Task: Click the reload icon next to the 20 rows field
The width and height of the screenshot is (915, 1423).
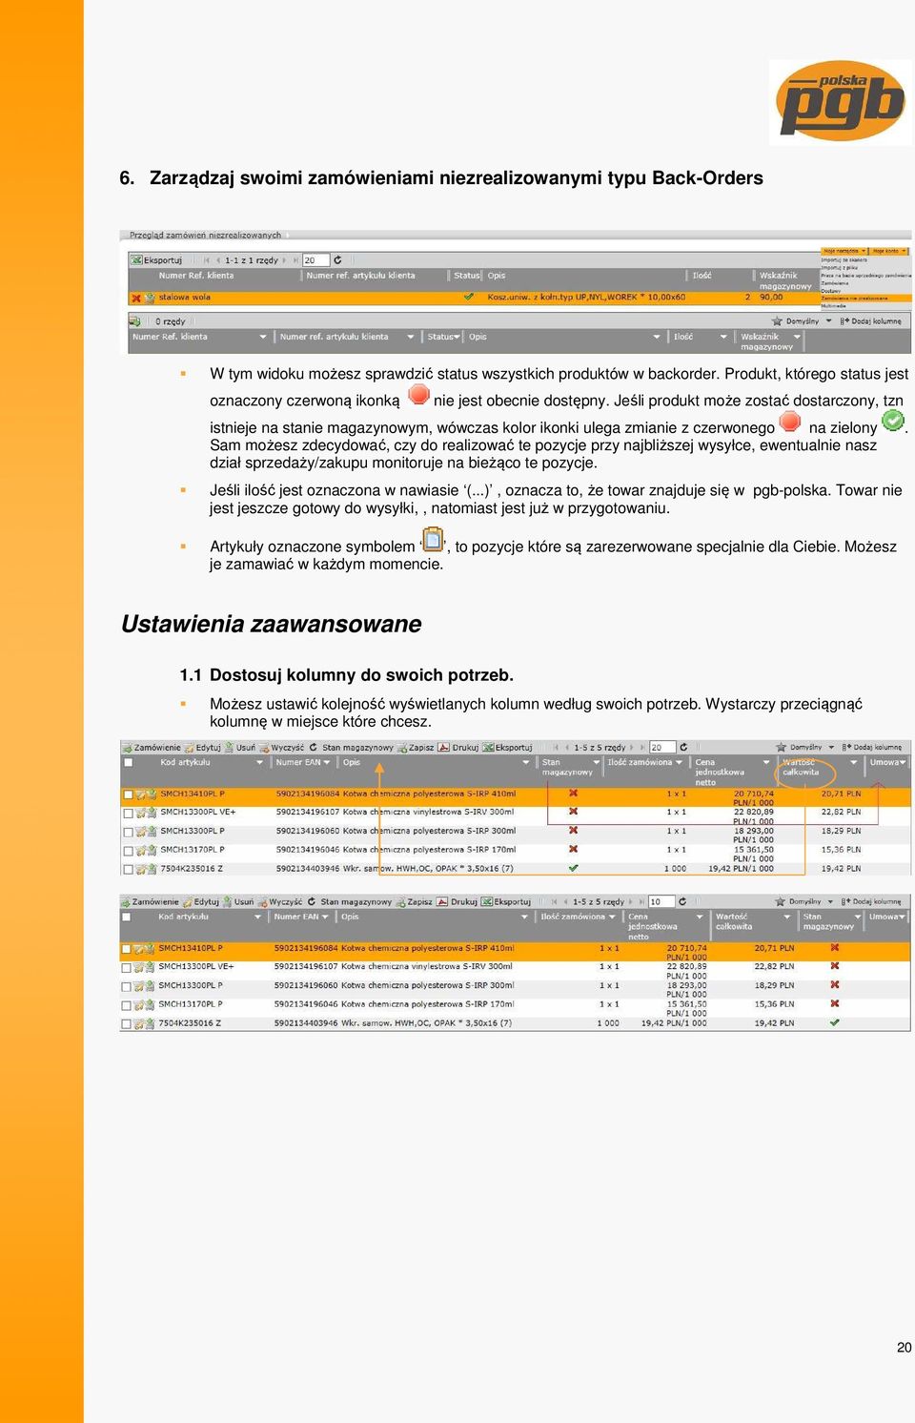Action: pos(684,747)
